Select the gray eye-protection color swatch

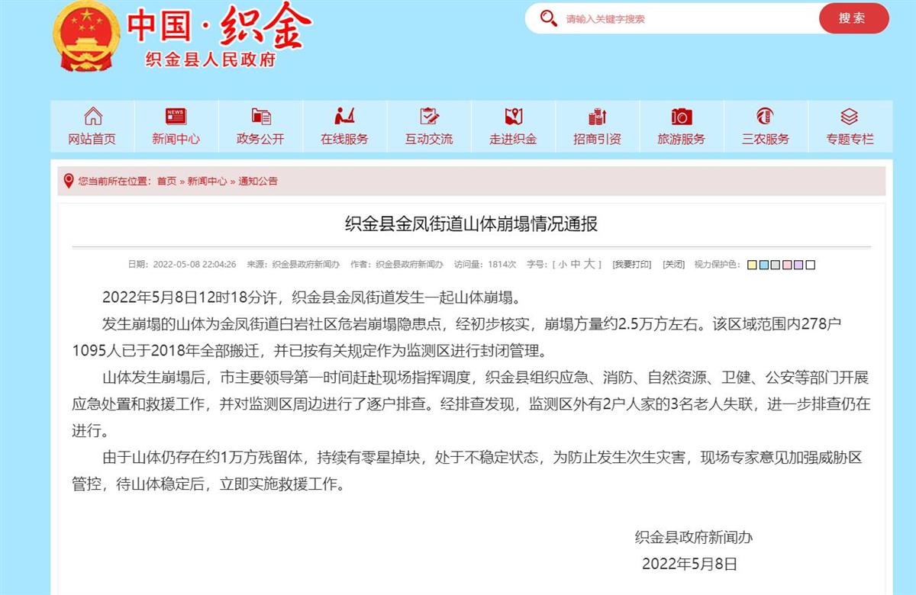pos(776,265)
